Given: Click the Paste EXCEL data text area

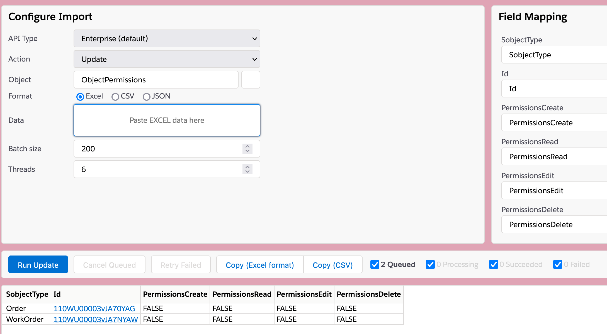Looking at the screenshot, I should click(167, 120).
